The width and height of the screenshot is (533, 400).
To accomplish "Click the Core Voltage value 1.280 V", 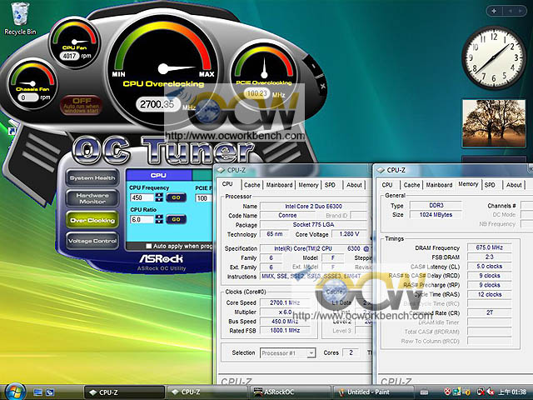I will tap(349, 234).
